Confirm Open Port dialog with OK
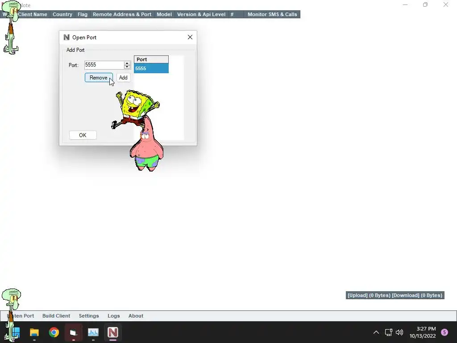Viewport: 457px width, 343px height. 83,135
